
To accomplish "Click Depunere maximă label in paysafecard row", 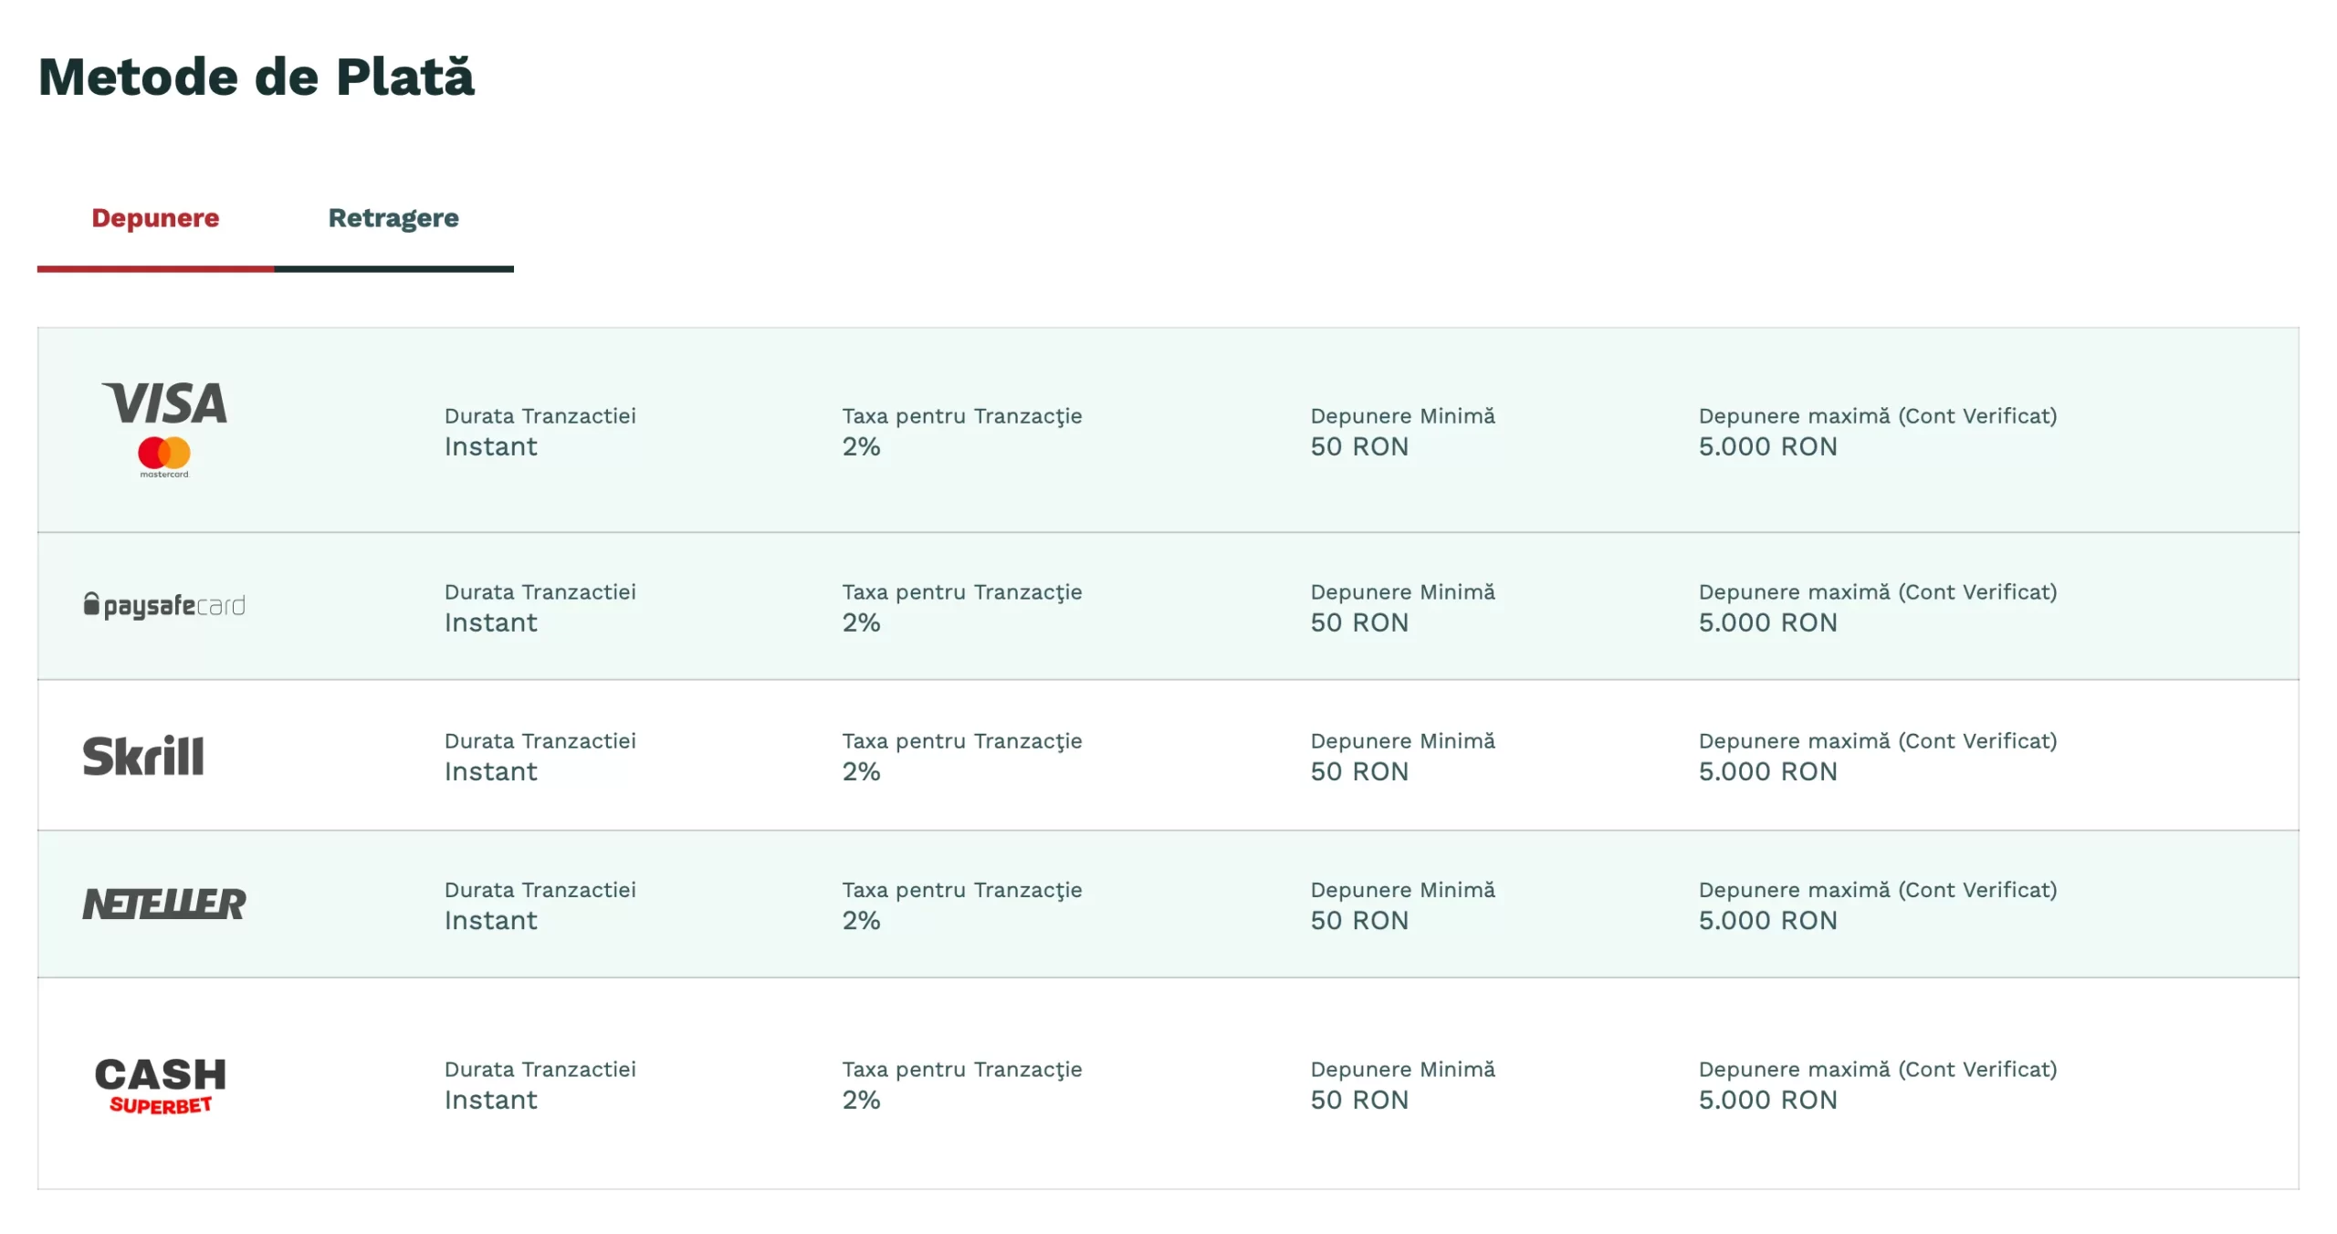I will 1878,592.
